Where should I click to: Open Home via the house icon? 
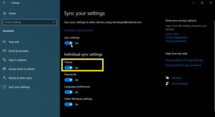4,13
